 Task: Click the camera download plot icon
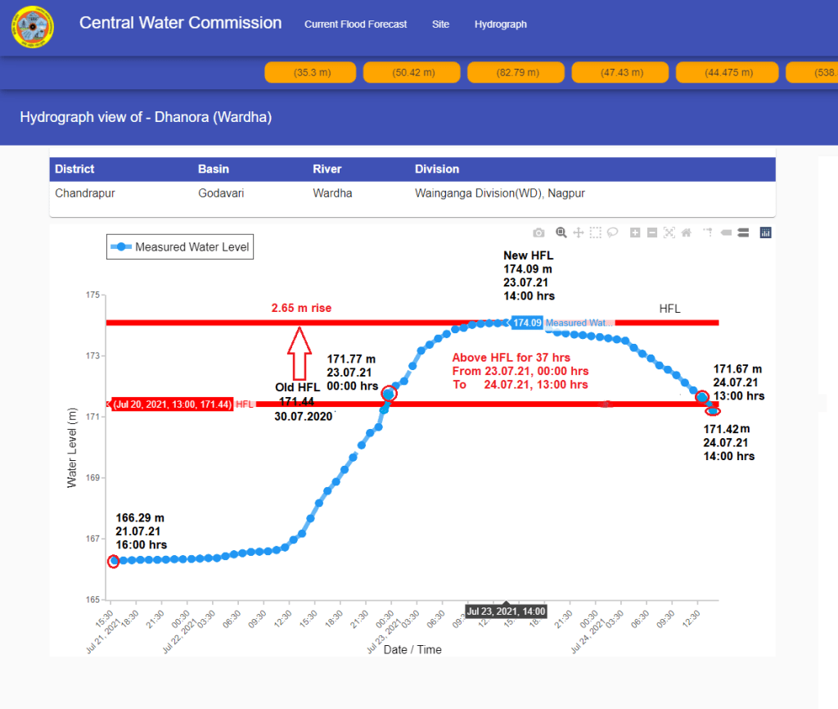click(538, 233)
